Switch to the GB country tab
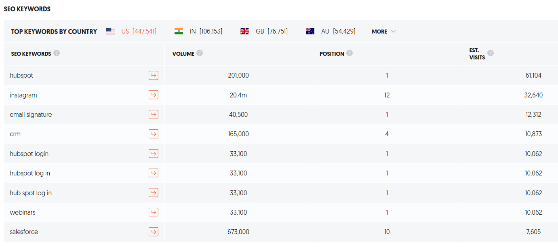The image size is (558, 247). 264,32
